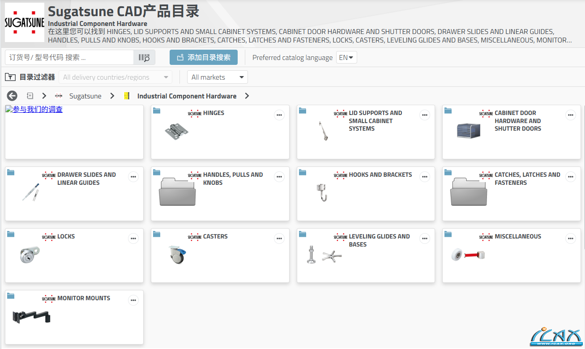Screen dimensions: 585x349
Task: Open more options for HINGES card
Action: [279, 115]
